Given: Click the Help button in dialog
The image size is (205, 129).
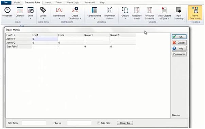Looking at the screenshot, I should [x=179, y=49].
